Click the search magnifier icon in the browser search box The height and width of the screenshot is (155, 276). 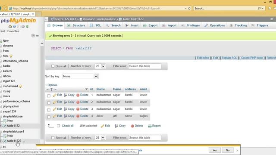coord(259,8)
